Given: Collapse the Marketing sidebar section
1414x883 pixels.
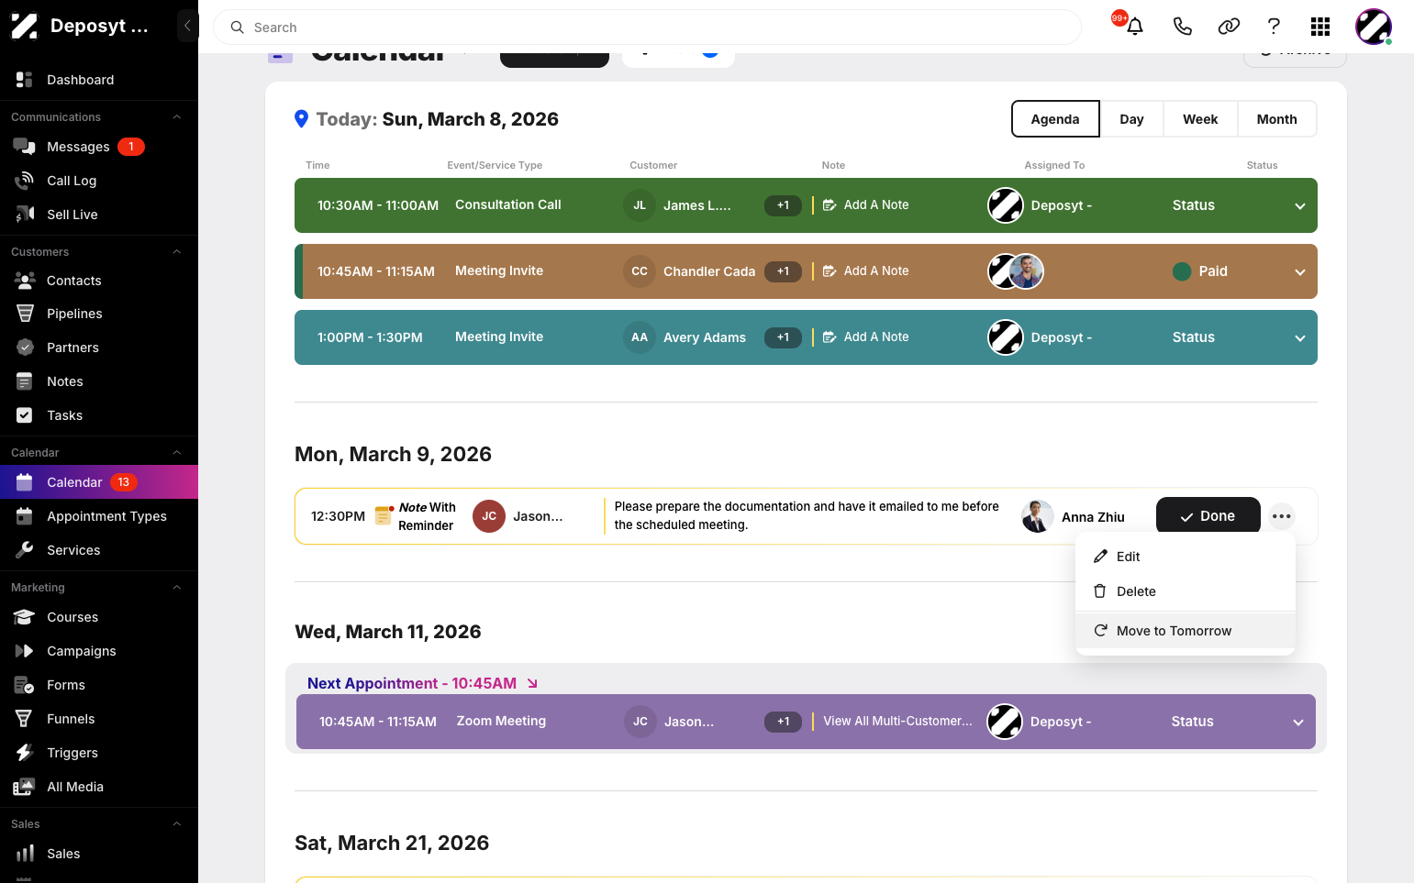Looking at the screenshot, I should 177,588.
